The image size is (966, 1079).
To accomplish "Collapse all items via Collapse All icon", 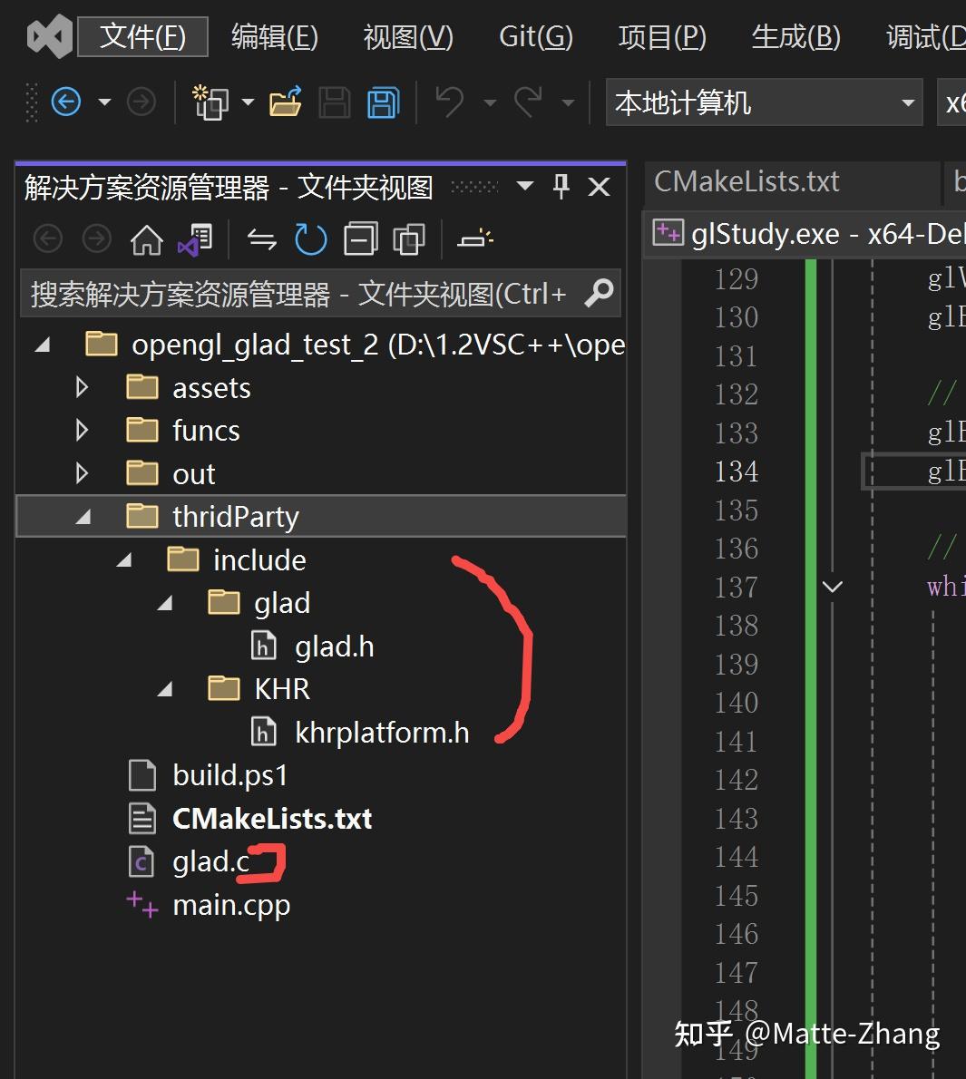I will (360, 238).
